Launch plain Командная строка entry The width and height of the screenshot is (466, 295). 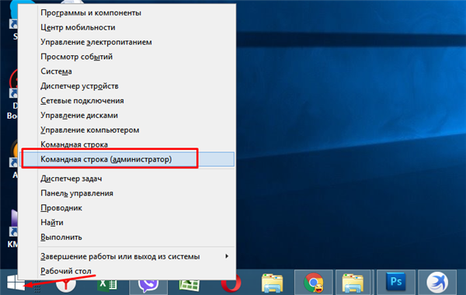pyautogui.click(x=127, y=144)
